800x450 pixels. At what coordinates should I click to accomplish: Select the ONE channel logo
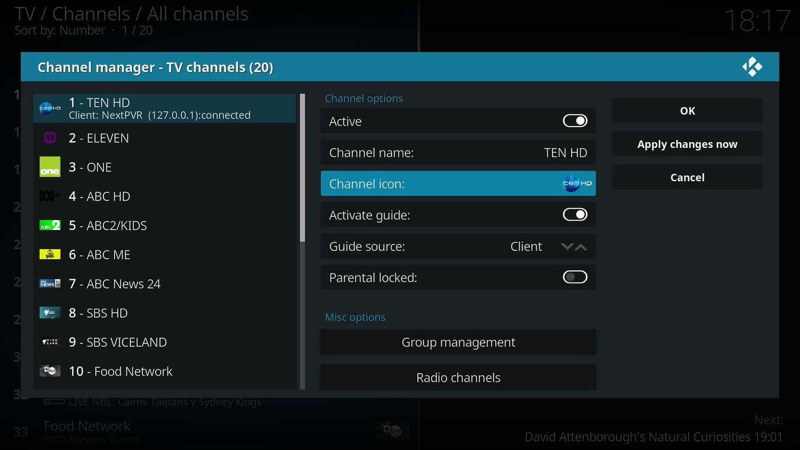point(49,167)
